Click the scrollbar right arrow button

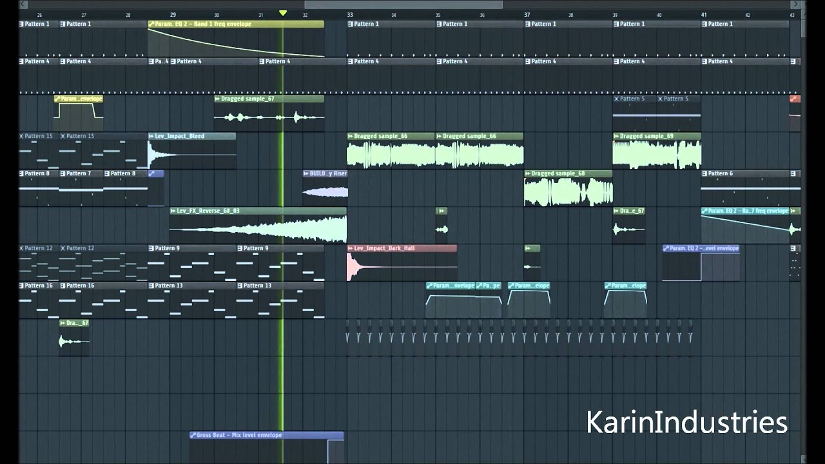[x=796, y=5]
